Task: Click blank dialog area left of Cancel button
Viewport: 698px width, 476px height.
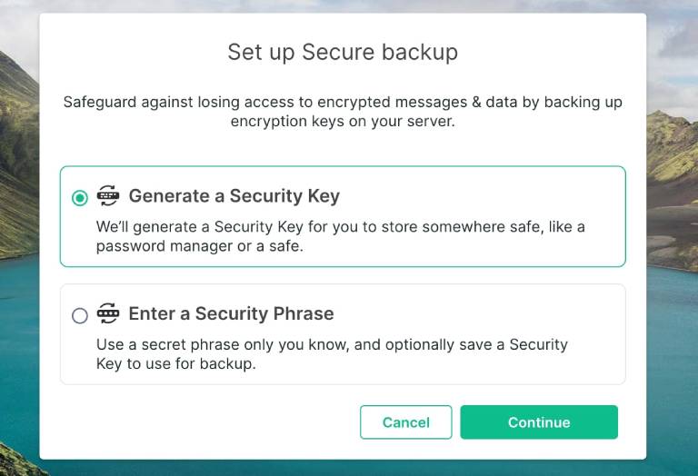Action: pos(200,422)
